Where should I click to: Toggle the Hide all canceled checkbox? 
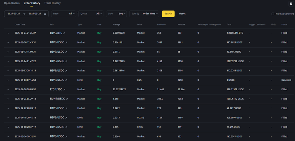point(273,14)
